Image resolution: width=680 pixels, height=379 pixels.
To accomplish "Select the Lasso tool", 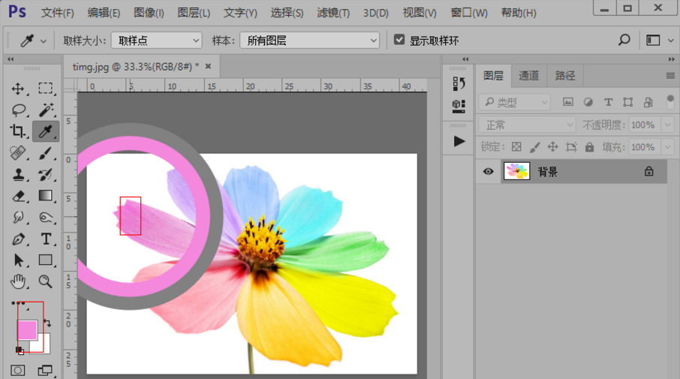I will pos(18,110).
